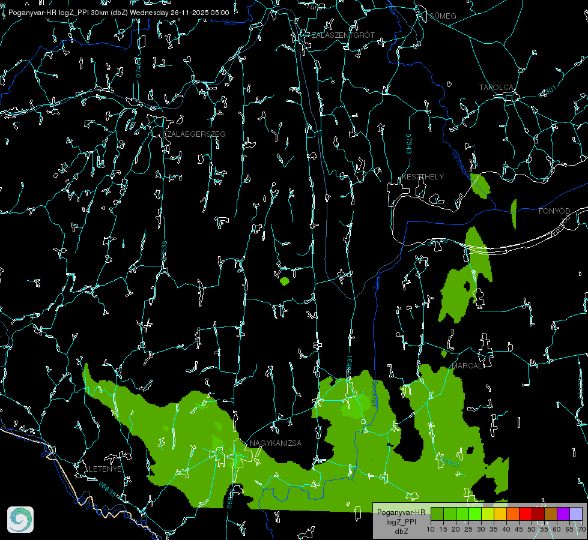
Task: Click the NAGYKANIZSA city label
Action: [276, 443]
